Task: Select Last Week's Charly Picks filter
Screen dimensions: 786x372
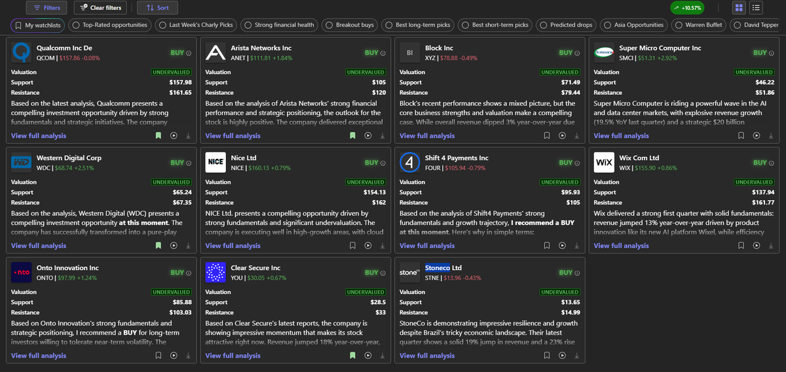Action: coord(195,25)
